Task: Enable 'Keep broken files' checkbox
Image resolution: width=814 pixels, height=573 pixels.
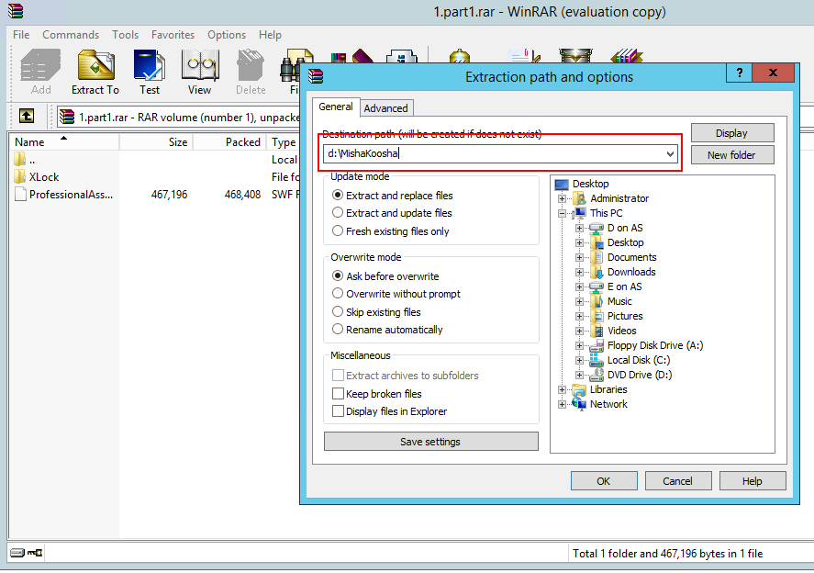Action: (x=338, y=393)
